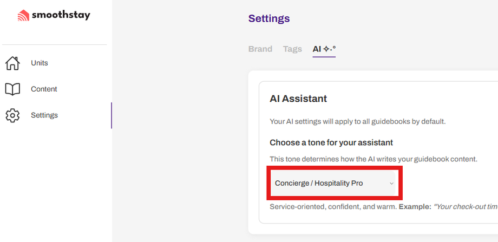This screenshot has height=242, width=498.
Task: Click the 'Choose a tone for your assistant' label
Action: (331, 142)
